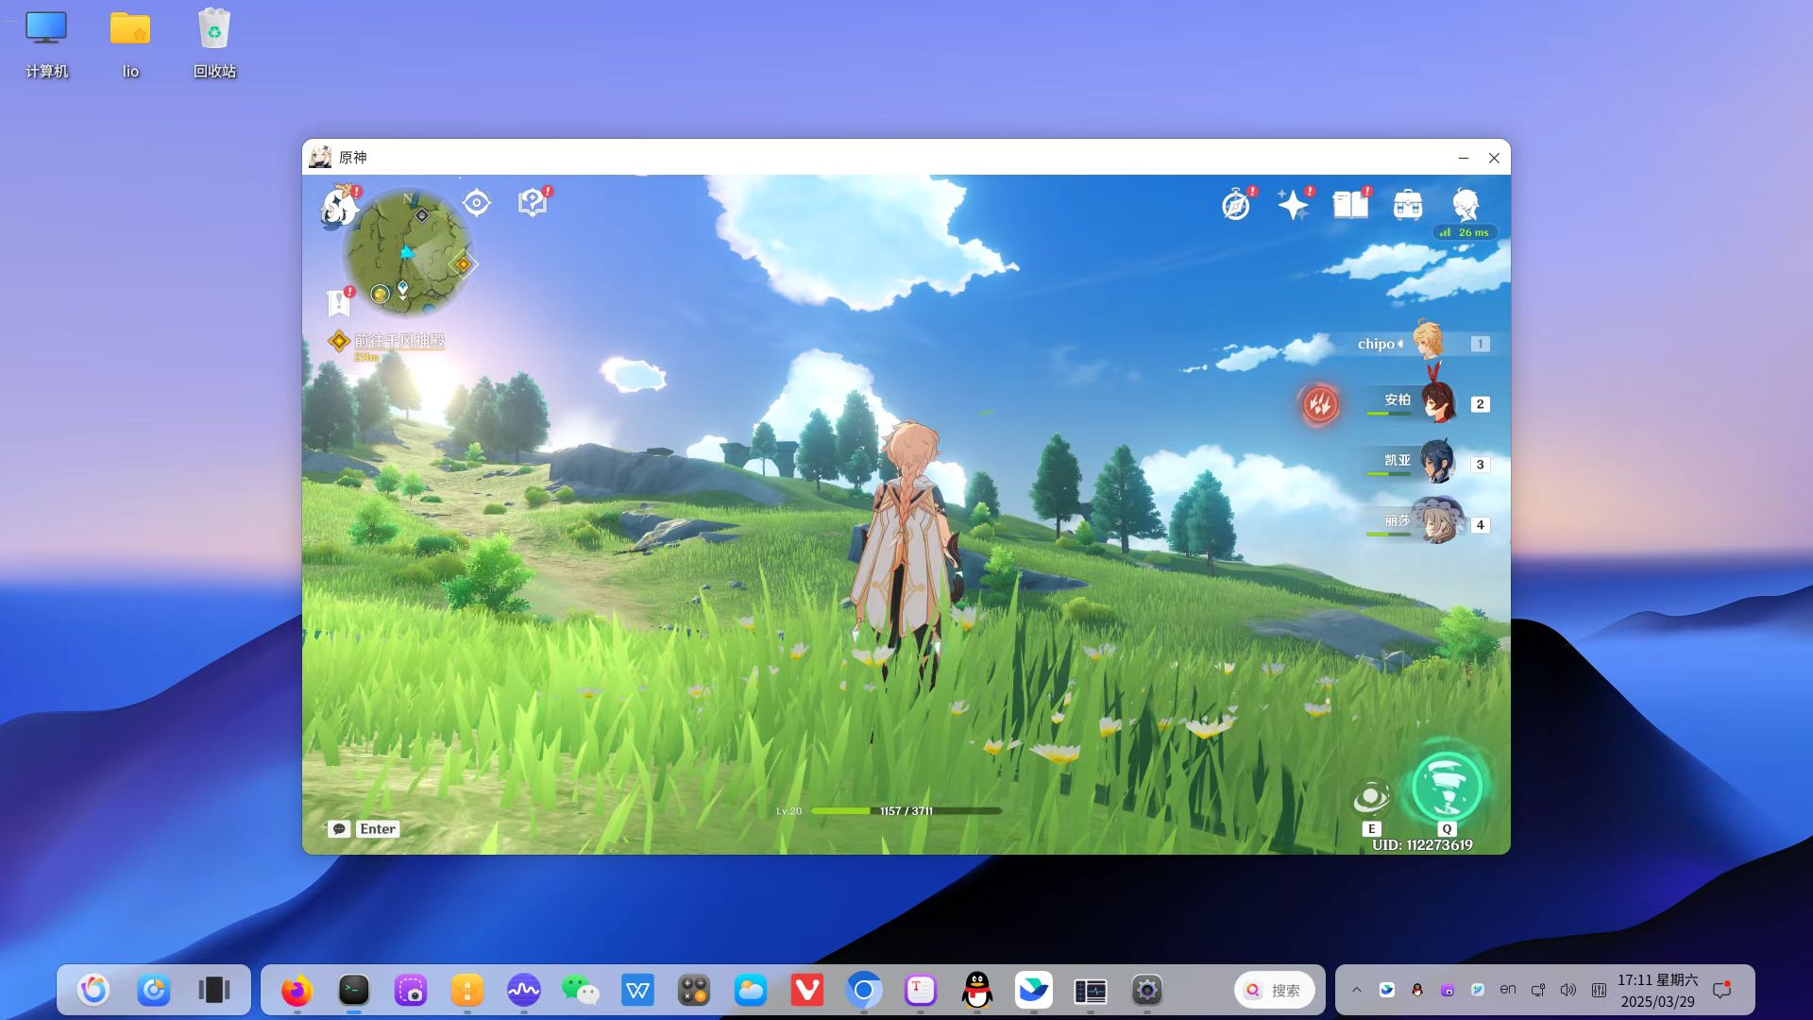Open the terminal from the dock

354,990
